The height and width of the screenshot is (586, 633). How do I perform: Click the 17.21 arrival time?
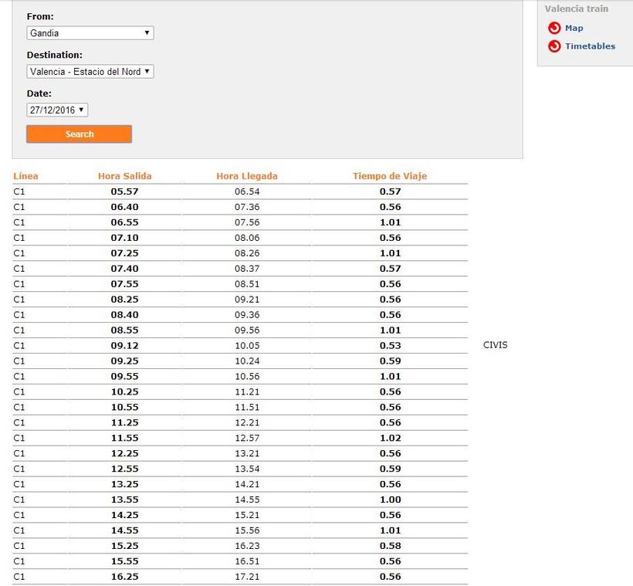(247, 577)
